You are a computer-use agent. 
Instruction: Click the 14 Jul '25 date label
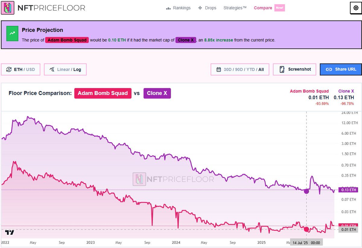[x=306, y=243]
